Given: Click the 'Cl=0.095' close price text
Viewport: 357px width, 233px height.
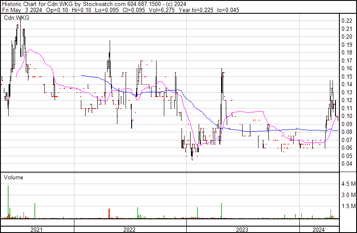Looking at the screenshot, I should tap(134, 10).
